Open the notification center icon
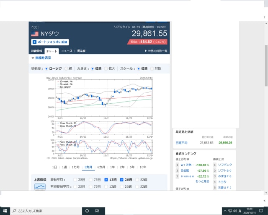This screenshot has width=268, height=215. coord(261,211)
